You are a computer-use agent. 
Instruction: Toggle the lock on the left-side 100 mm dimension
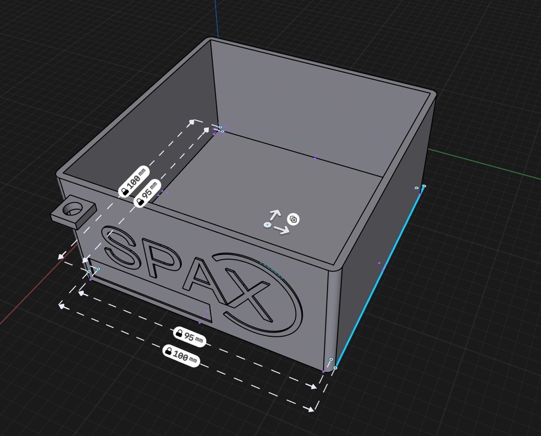click(x=125, y=191)
